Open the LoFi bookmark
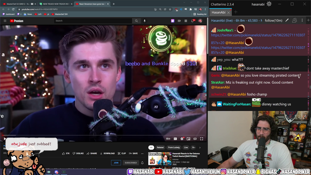 click(38, 14)
